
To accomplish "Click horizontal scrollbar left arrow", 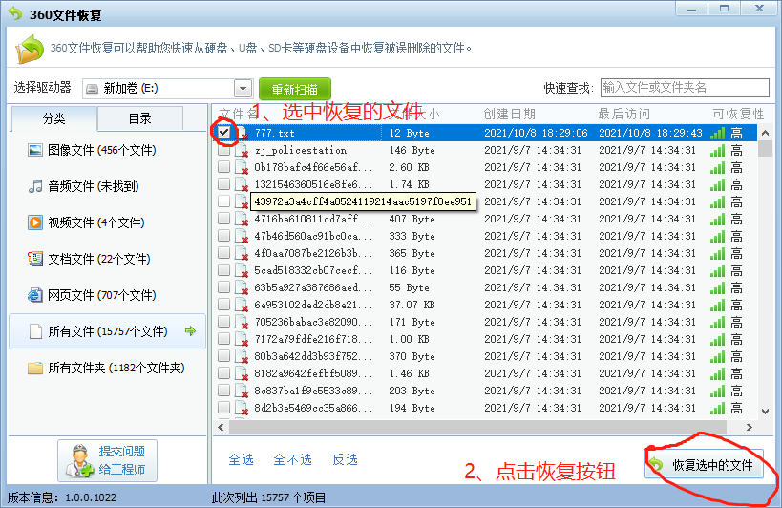I will click(221, 427).
